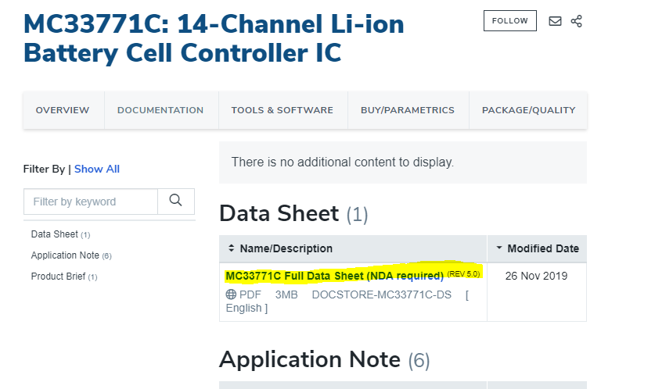Image resolution: width=655 pixels, height=389 pixels.
Task: Open the Overview tab
Action: [x=63, y=110]
